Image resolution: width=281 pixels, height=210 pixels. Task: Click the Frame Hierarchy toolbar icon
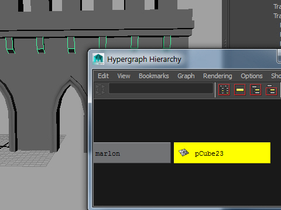pyautogui.click(x=256, y=90)
